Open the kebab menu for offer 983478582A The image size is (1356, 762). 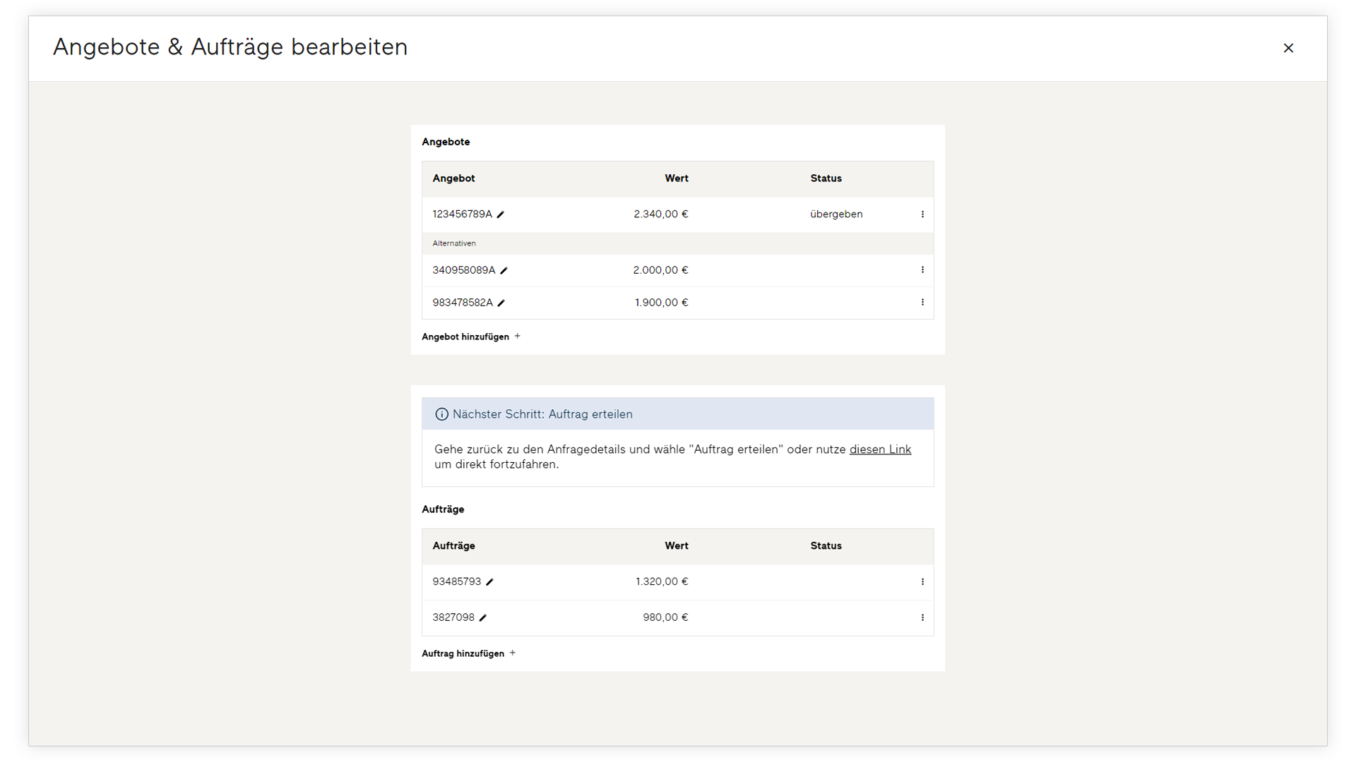(922, 303)
